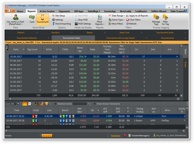
Task: Select the 07.06.2017 row
Action: [x=94, y=61]
